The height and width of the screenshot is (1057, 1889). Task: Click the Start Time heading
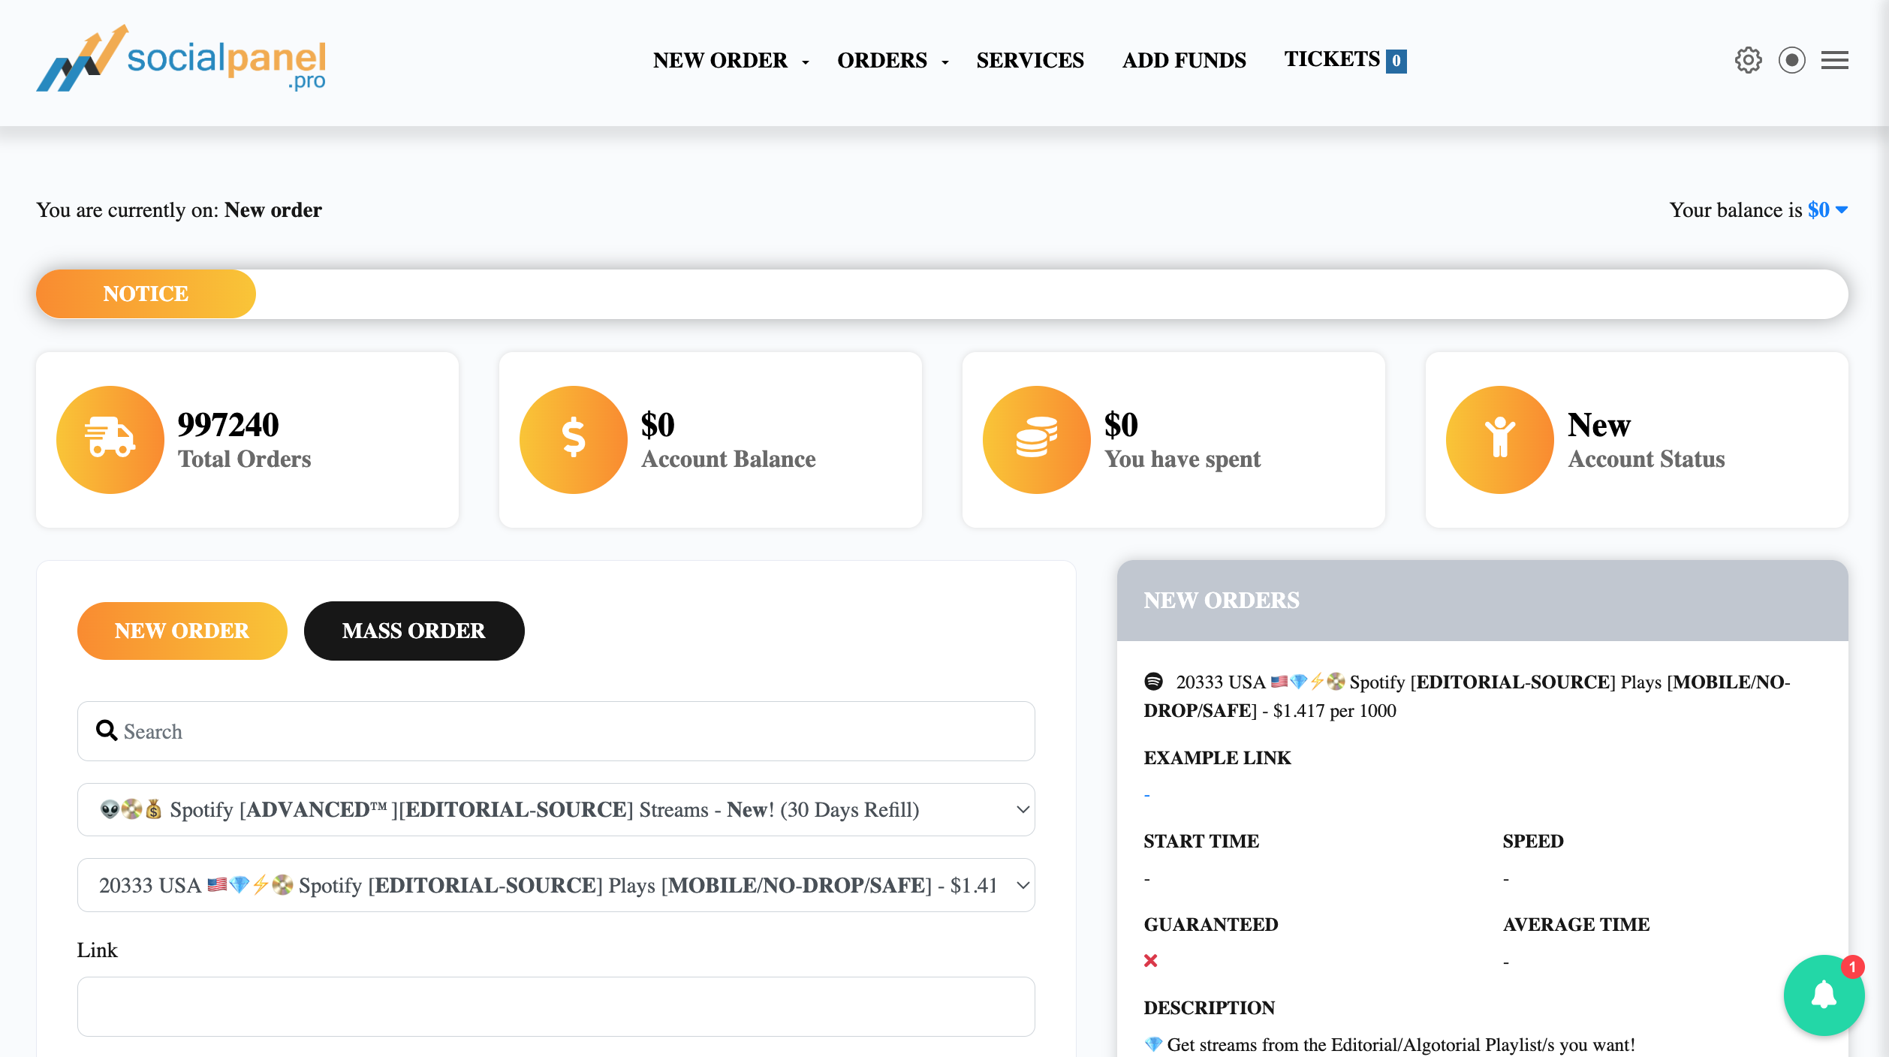point(1201,842)
